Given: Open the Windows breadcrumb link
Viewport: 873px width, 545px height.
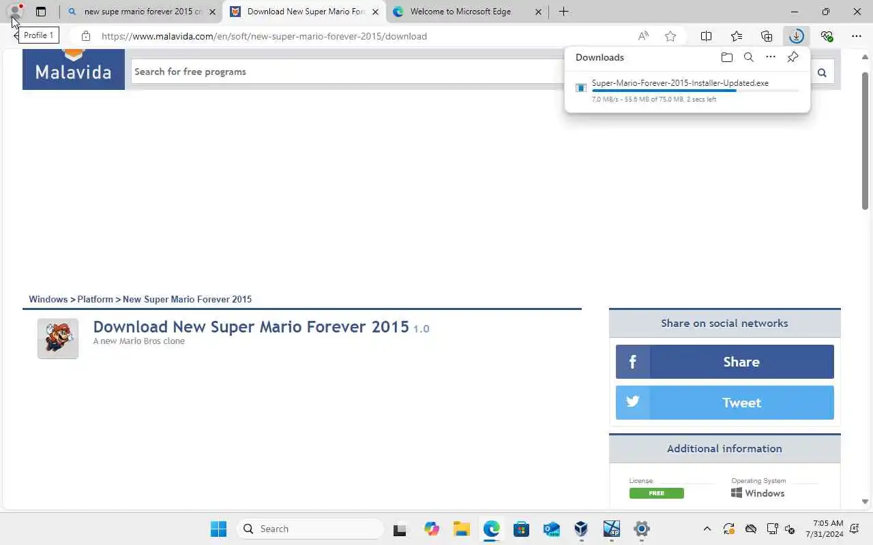Looking at the screenshot, I should pos(48,299).
